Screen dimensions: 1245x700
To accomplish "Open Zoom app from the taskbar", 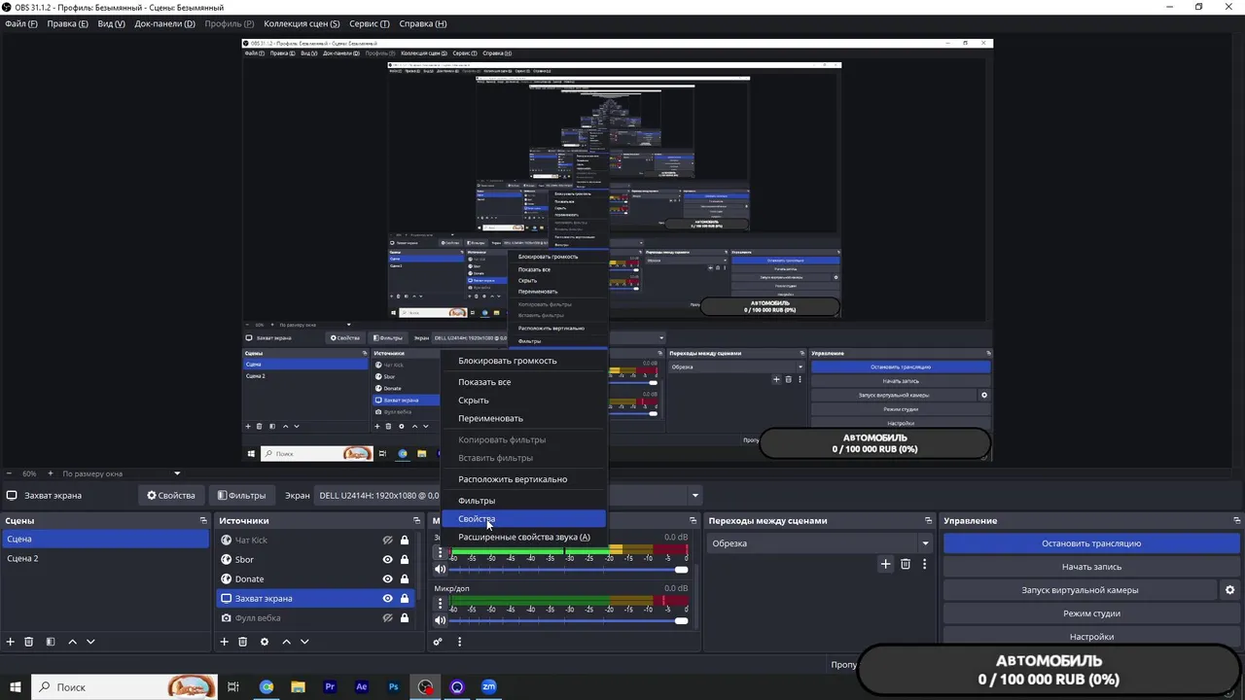I will coord(489,686).
